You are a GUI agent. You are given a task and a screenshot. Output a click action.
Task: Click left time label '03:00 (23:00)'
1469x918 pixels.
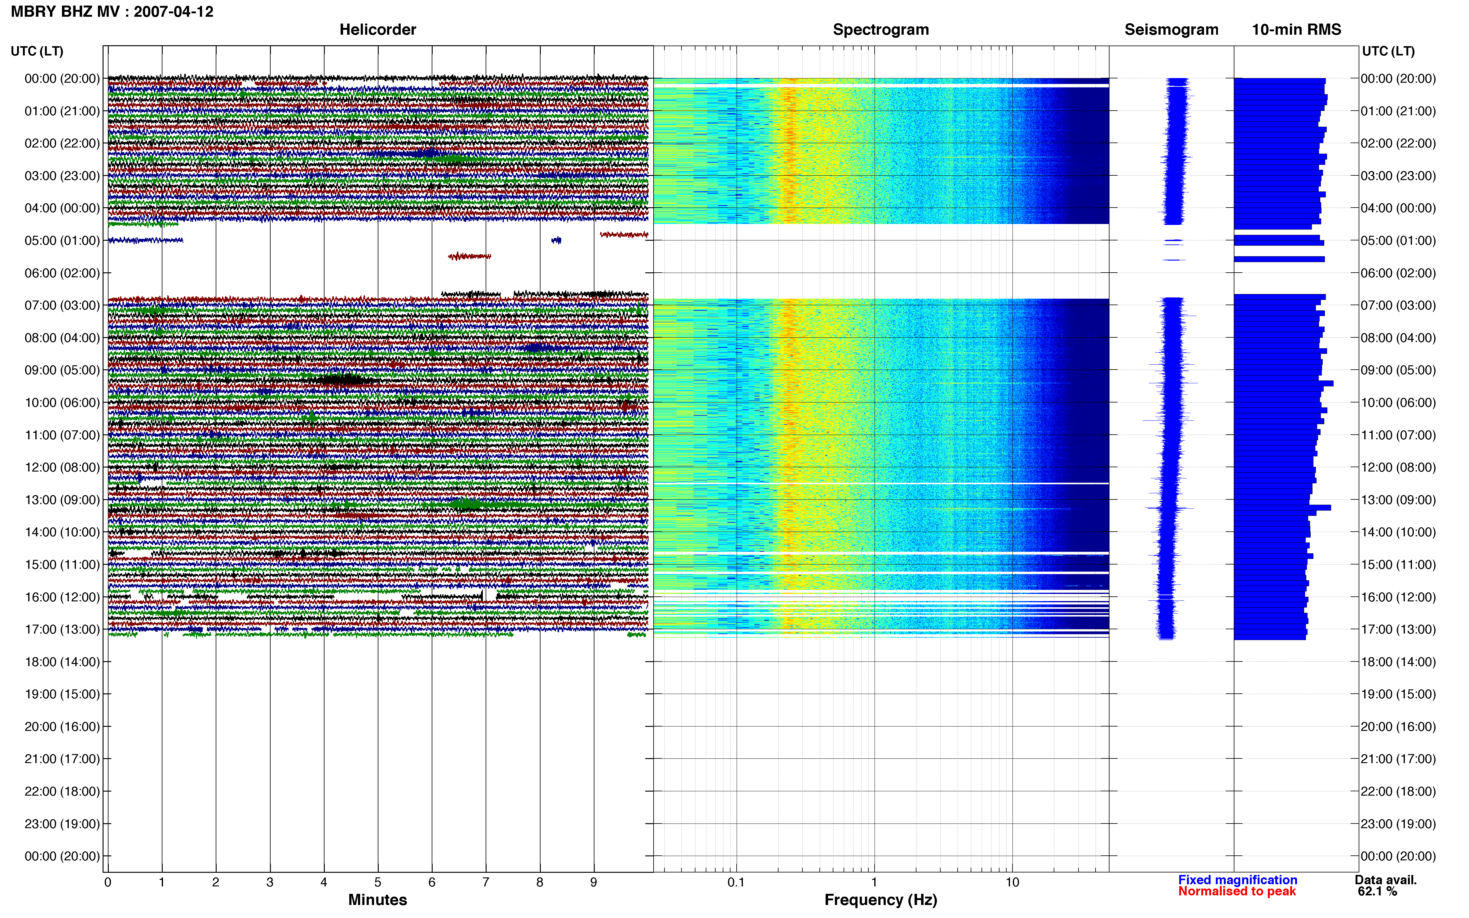tap(62, 175)
